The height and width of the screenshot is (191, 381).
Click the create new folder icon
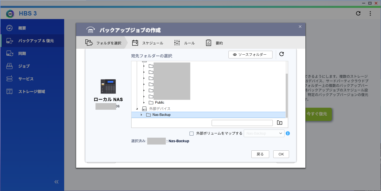(279, 123)
